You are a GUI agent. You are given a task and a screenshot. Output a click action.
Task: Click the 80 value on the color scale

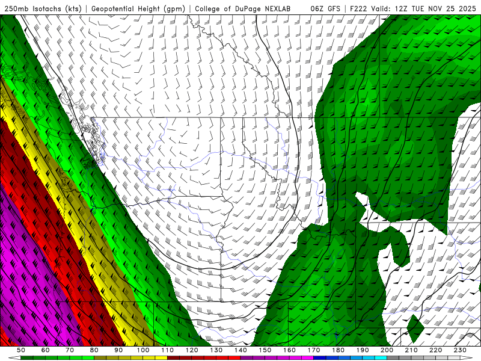94,350
